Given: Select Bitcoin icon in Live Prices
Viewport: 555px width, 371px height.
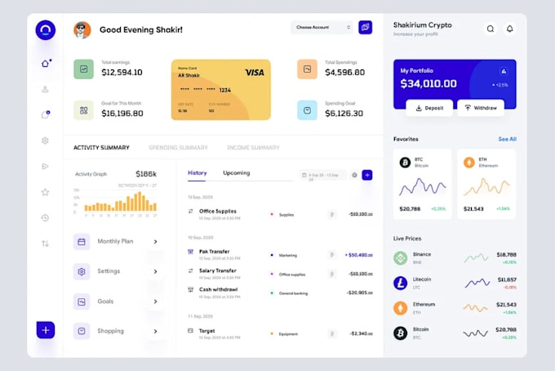Looking at the screenshot, I should (400, 333).
